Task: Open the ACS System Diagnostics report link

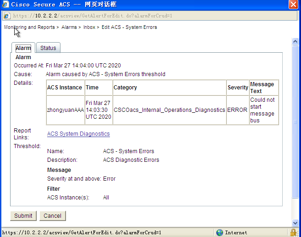Action: pos(78,134)
